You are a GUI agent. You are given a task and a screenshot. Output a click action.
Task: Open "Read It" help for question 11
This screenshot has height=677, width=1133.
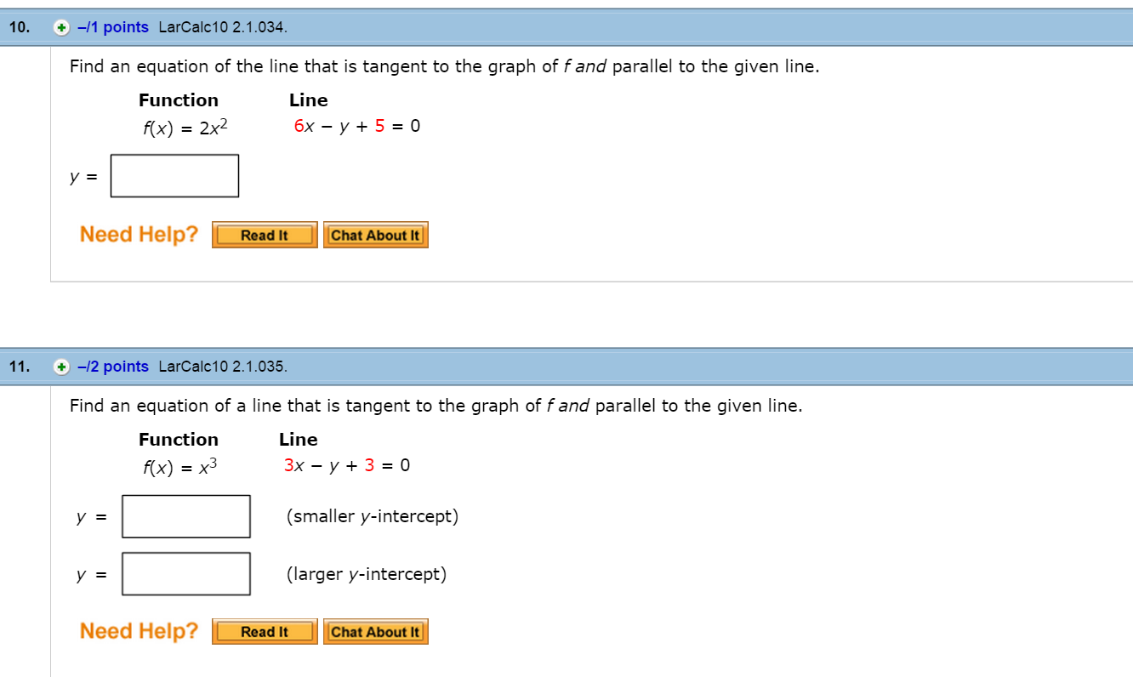pyautogui.click(x=264, y=631)
